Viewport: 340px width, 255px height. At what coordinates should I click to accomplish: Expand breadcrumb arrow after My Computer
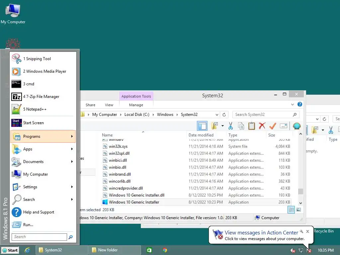click(121, 115)
